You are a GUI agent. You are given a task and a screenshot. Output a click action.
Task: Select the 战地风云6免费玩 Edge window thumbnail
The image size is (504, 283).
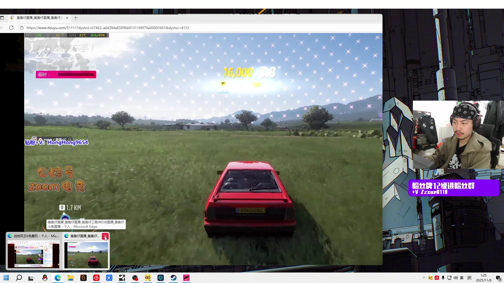point(34,254)
